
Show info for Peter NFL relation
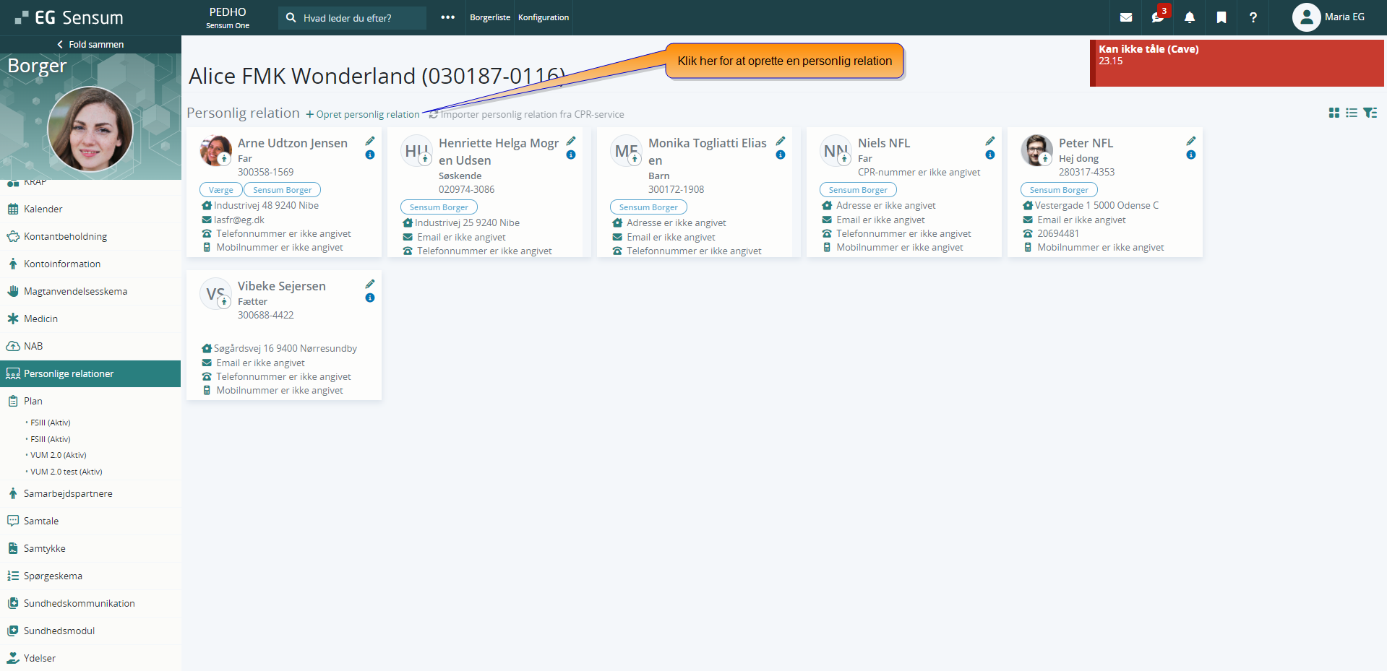(1191, 155)
